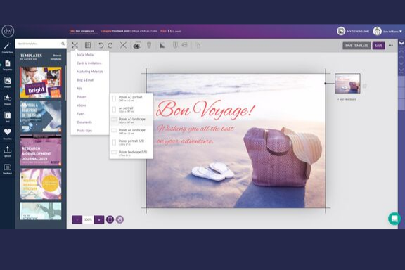Open Favorites heart icon in sidebar
The height and width of the screenshot is (270, 405).
pos(8,134)
